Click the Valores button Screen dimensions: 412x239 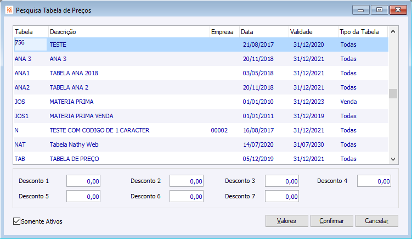(287, 221)
